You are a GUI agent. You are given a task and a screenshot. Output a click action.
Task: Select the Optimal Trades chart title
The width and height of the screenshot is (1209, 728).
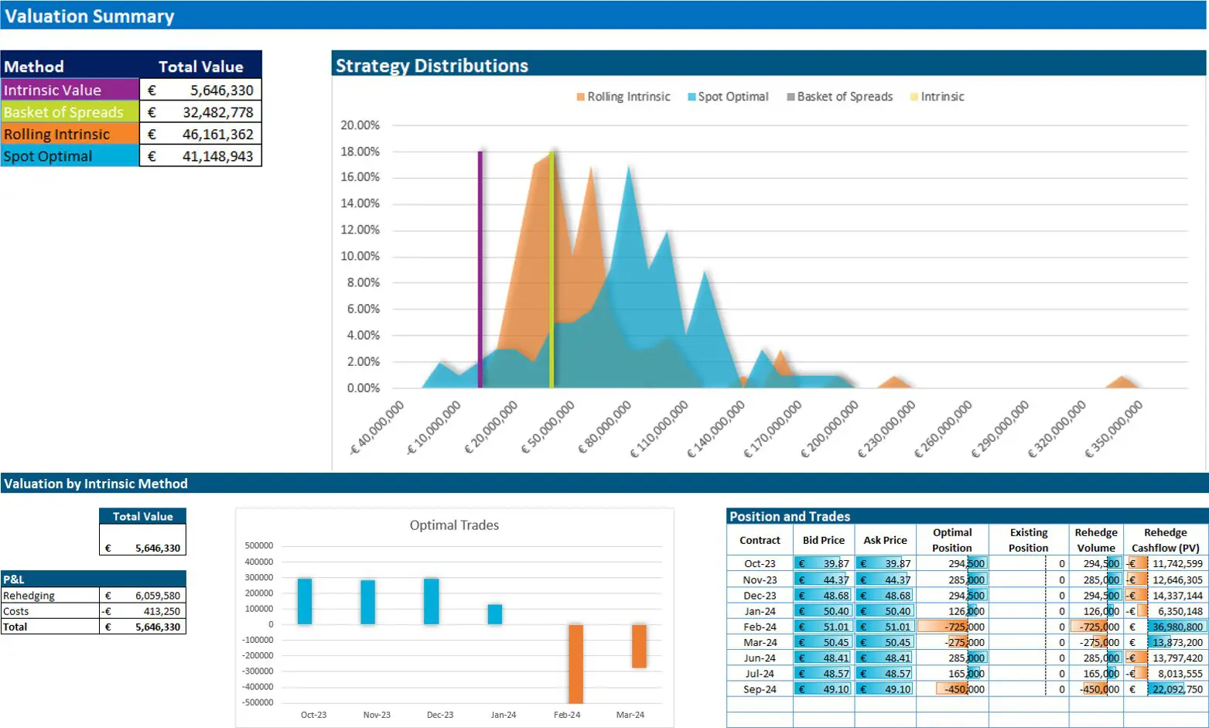pyautogui.click(x=454, y=525)
